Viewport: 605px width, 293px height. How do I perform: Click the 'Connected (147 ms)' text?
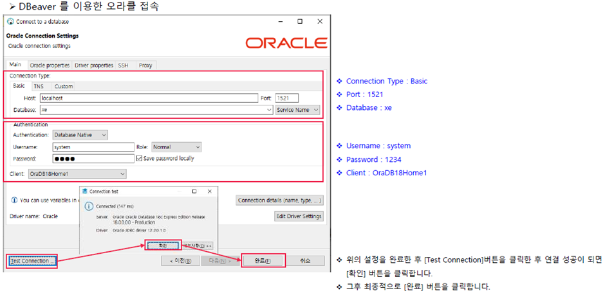tap(115, 206)
